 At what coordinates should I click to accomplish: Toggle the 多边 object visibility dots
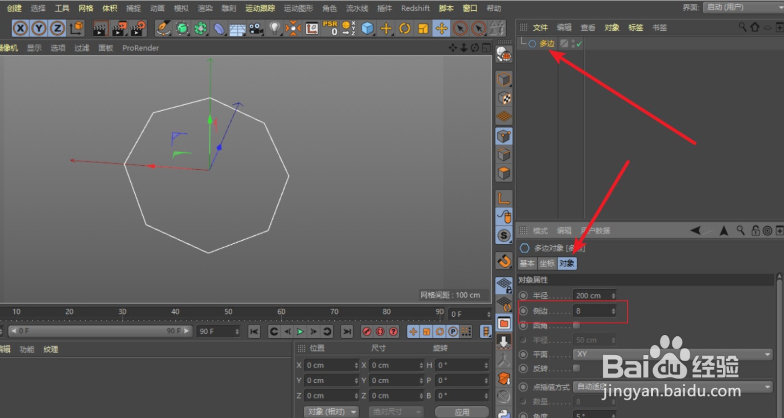pyautogui.click(x=573, y=44)
